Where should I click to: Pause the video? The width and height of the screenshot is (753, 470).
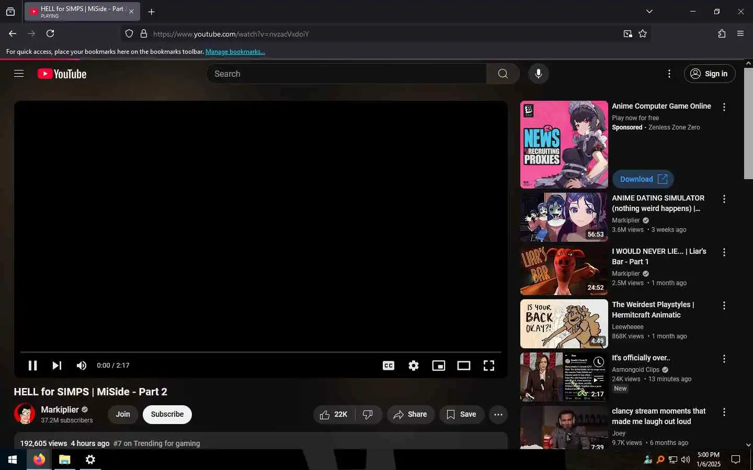pos(32,366)
